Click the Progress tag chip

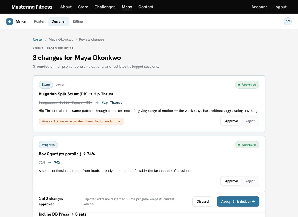pyautogui.click(x=48, y=145)
